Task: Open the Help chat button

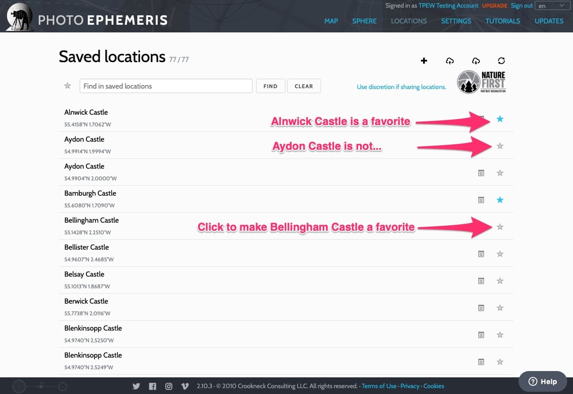Action: (x=542, y=382)
